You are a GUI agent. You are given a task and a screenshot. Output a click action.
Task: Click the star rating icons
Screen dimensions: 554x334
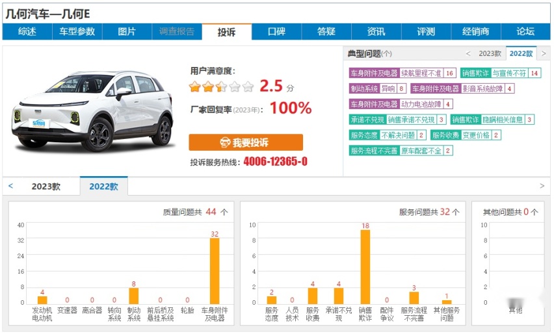(x=221, y=86)
